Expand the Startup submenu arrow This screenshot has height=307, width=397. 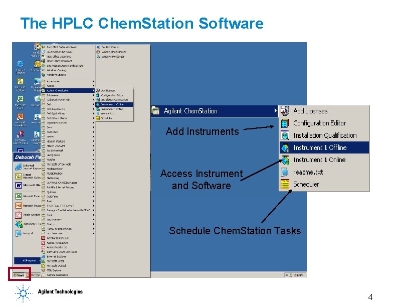[x=93, y=224]
